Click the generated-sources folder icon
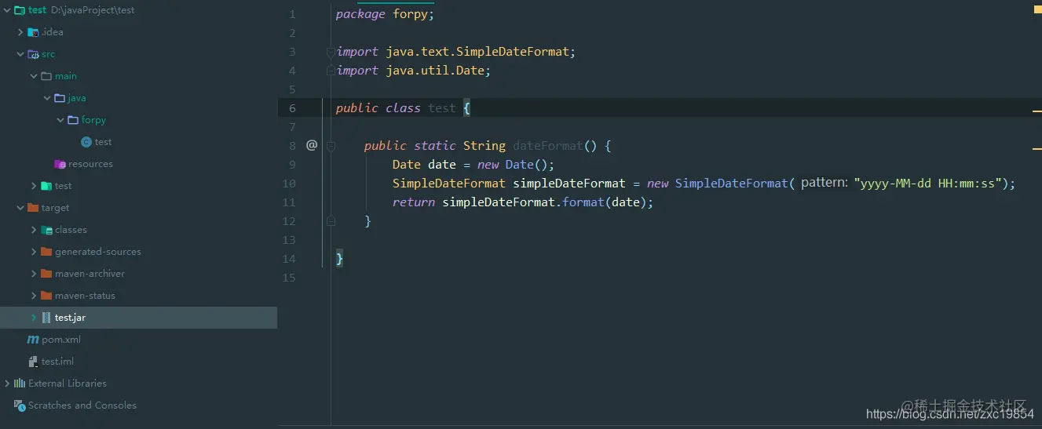1042x429 pixels. [46, 252]
